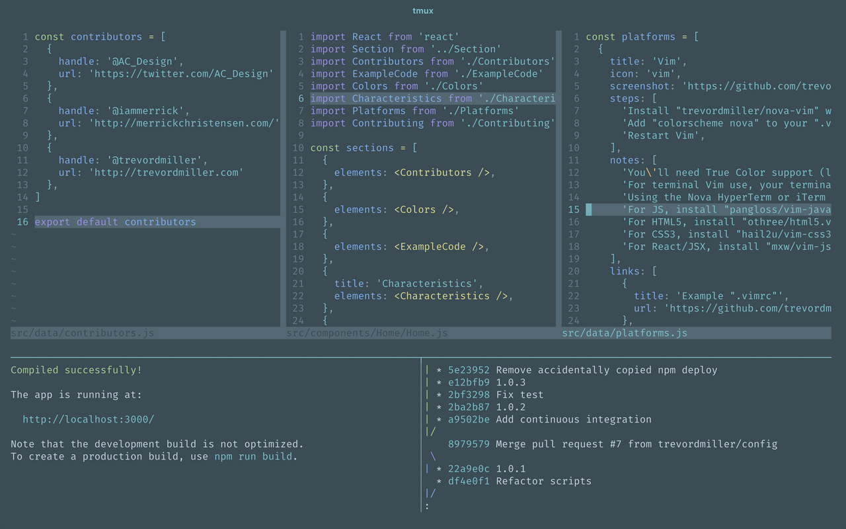Click the tmux window title

423,11
